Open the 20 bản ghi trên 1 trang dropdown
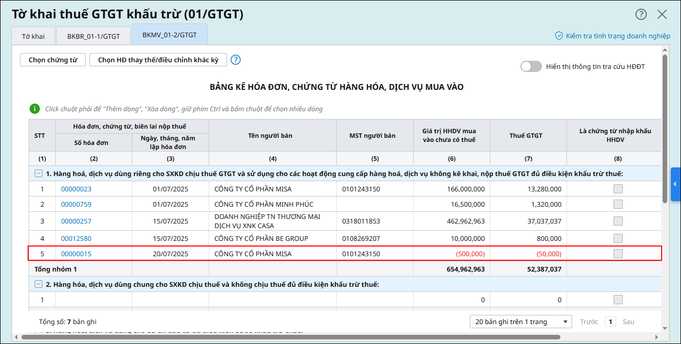The width and height of the screenshot is (681, 344). [x=520, y=322]
